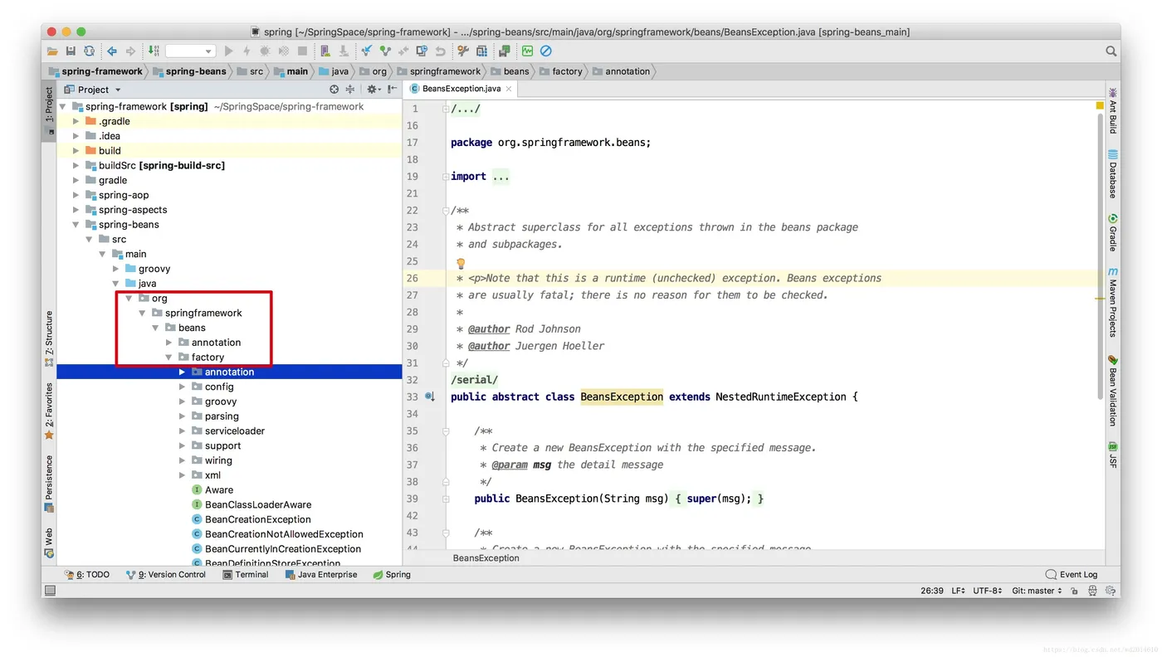The height and width of the screenshot is (657, 1162).
Task: Click the gutter implementations icon at line 33
Action: [x=429, y=397]
